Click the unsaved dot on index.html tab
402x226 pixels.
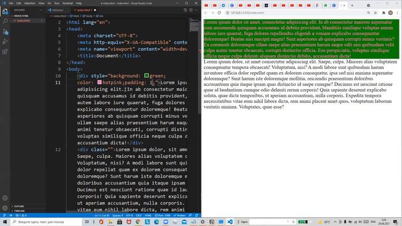95,10
